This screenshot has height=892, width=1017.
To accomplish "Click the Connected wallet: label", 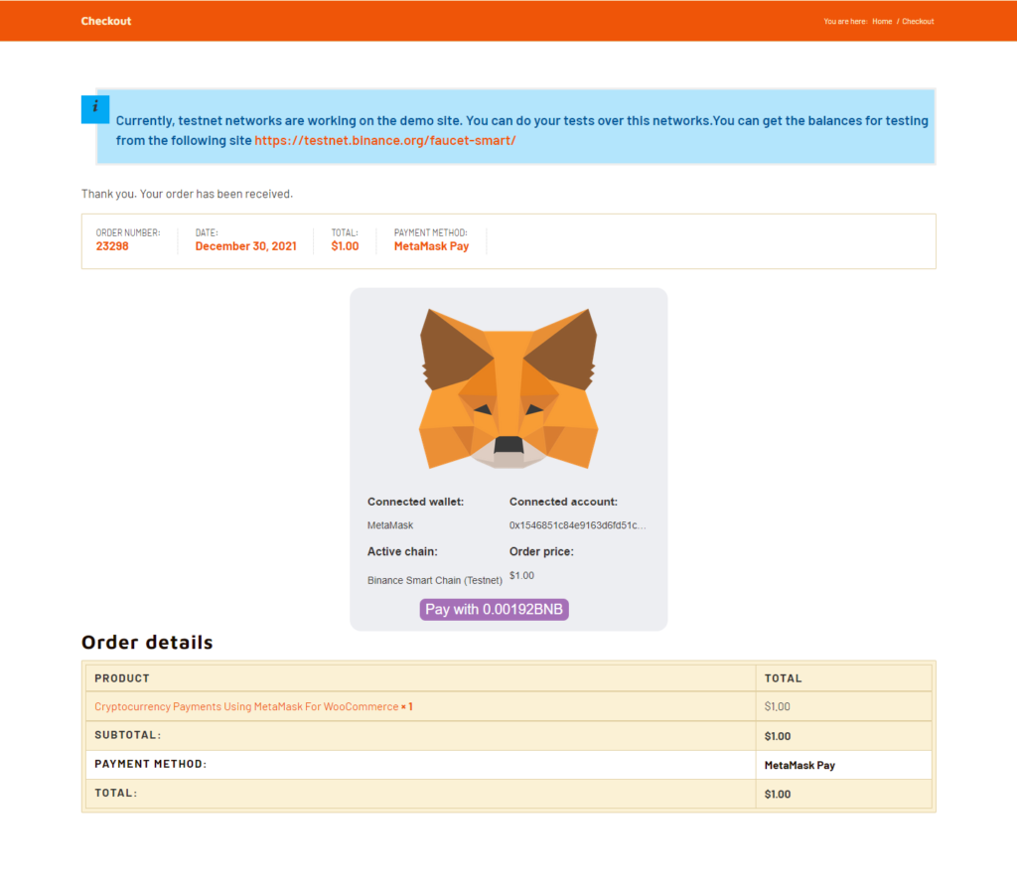I will pos(415,502).
